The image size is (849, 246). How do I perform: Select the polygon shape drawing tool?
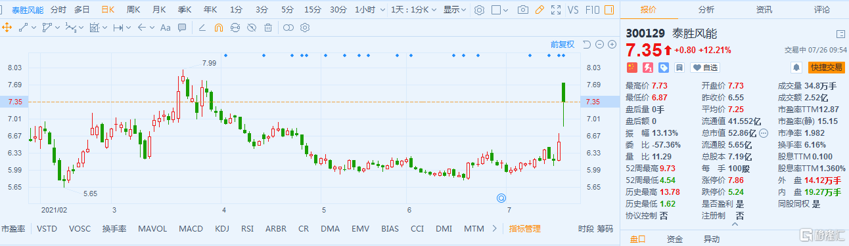click(47, 28)
